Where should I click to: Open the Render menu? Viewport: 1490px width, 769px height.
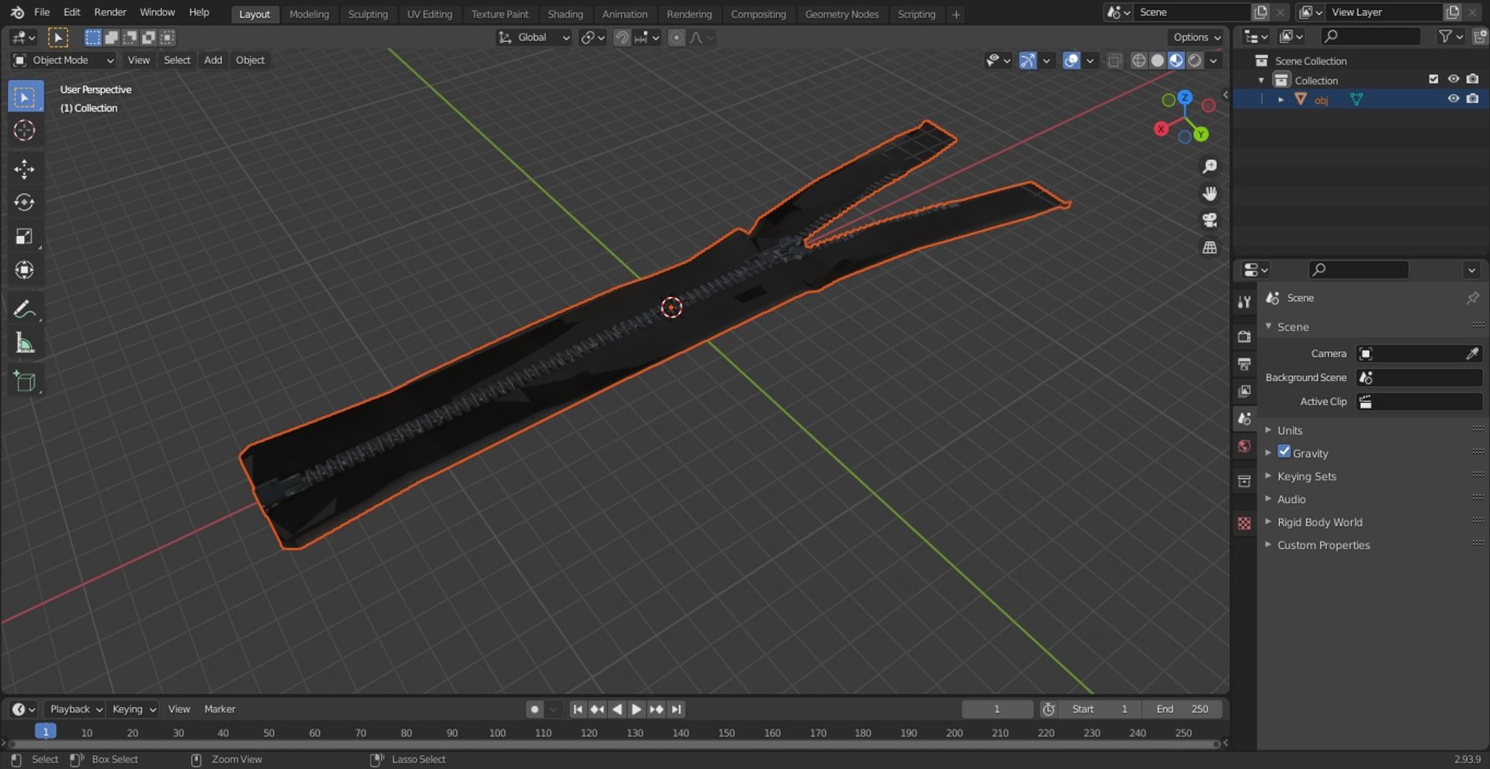(x=110, y=12)
